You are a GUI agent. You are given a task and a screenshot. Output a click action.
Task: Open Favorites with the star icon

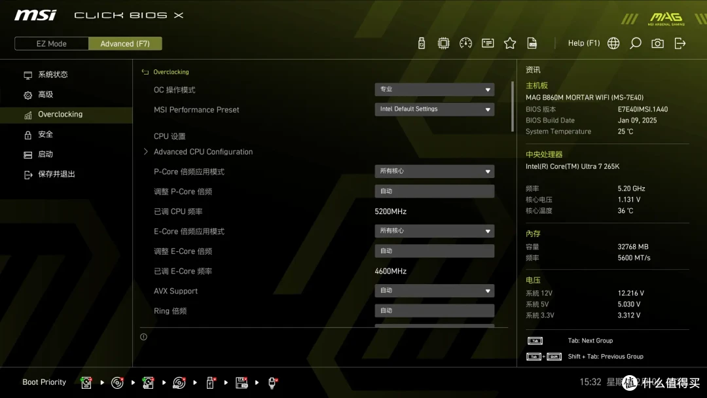point(509,43)
